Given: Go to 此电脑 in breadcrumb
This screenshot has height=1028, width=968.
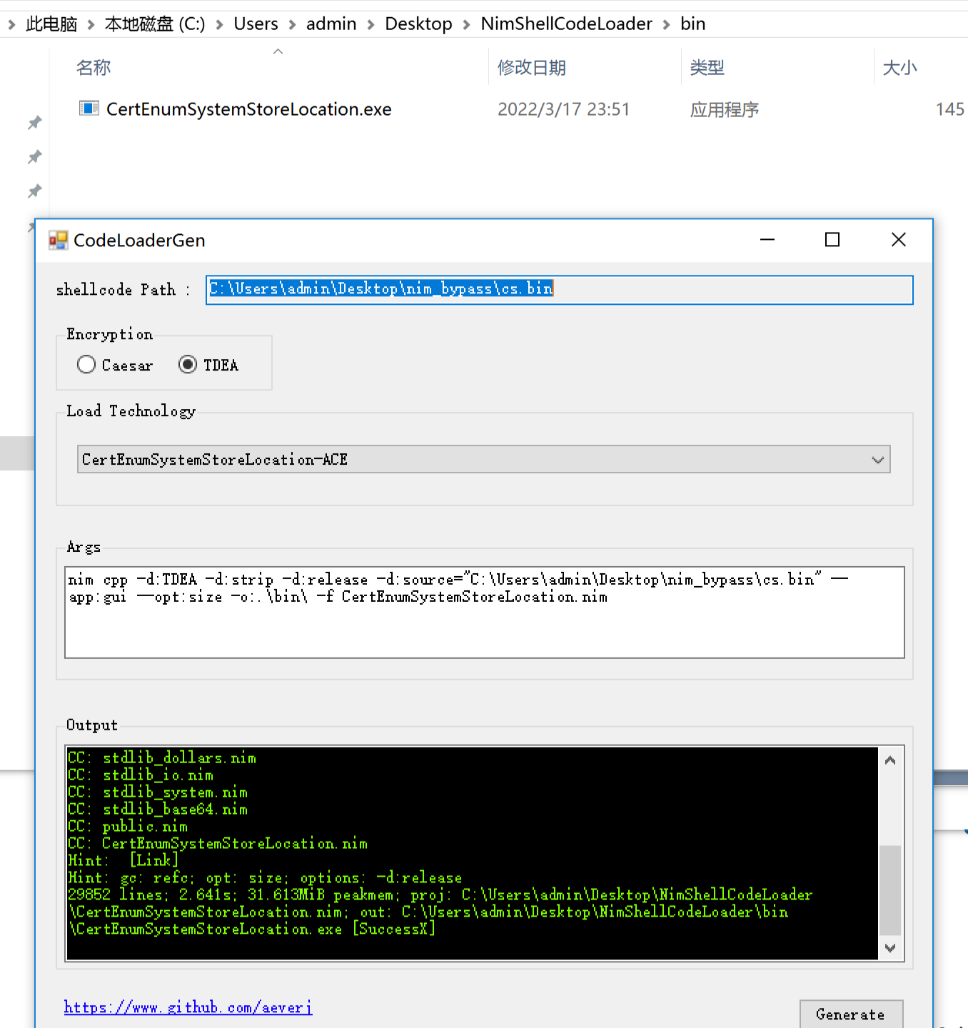Looking at the screenshot, I should (x=51, y=24).
